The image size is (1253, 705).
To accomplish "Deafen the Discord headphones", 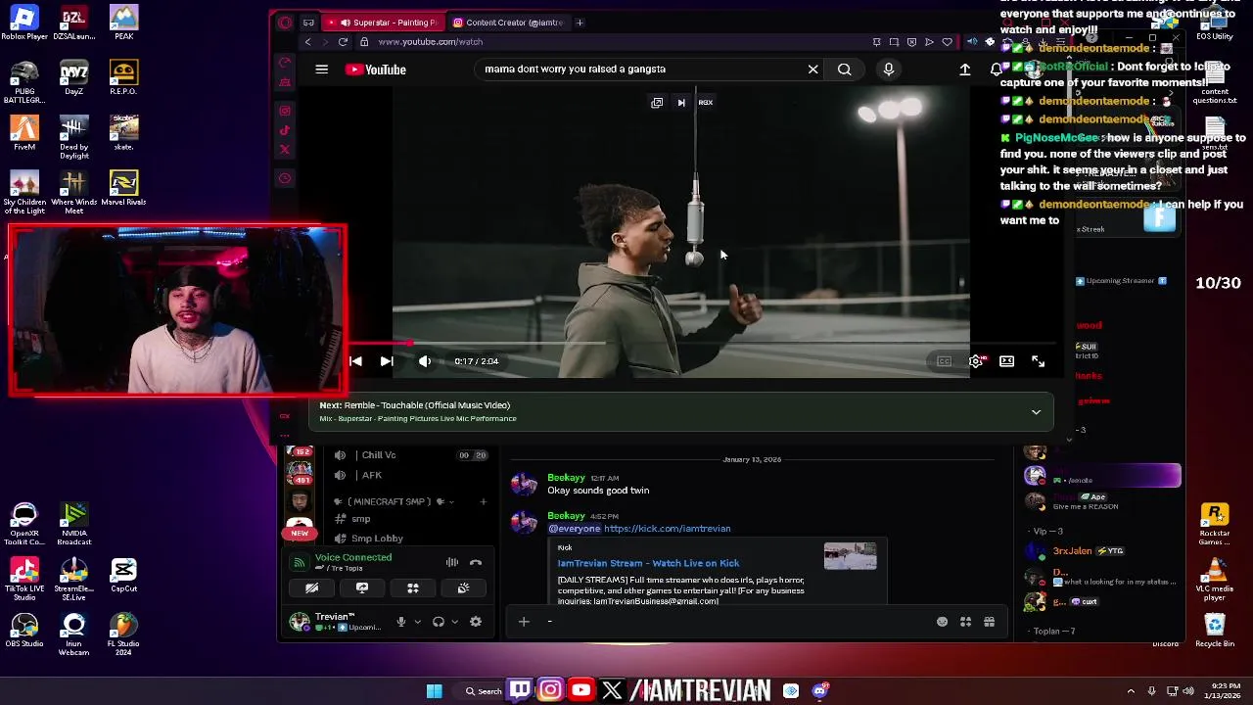I will tap(439, 622).
